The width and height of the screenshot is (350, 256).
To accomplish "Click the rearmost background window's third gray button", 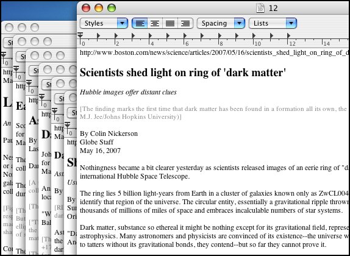I will point(35,27).
